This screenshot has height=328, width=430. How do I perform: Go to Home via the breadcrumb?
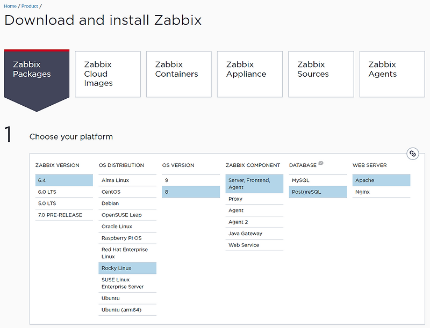pos(9,6)
